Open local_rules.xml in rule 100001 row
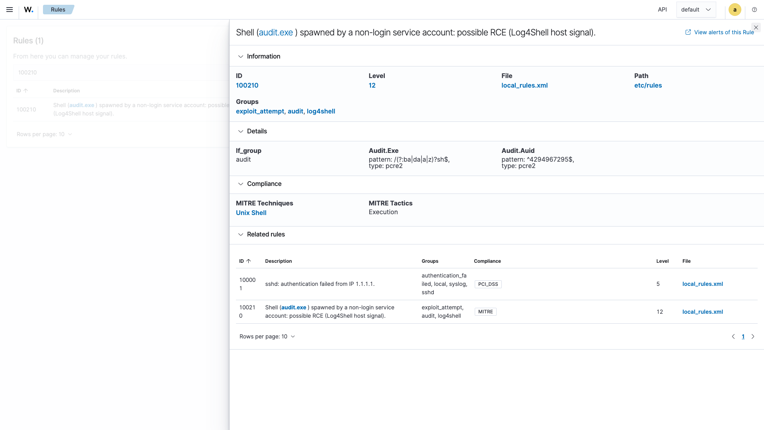This screenshot has height=430, width=764. point(702,284)
